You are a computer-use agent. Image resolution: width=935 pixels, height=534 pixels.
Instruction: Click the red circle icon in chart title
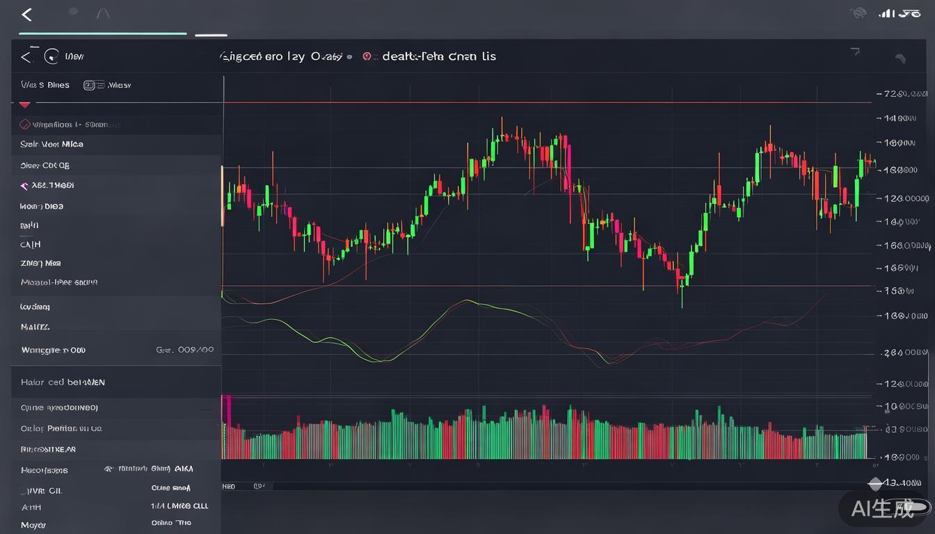[367, 56]
